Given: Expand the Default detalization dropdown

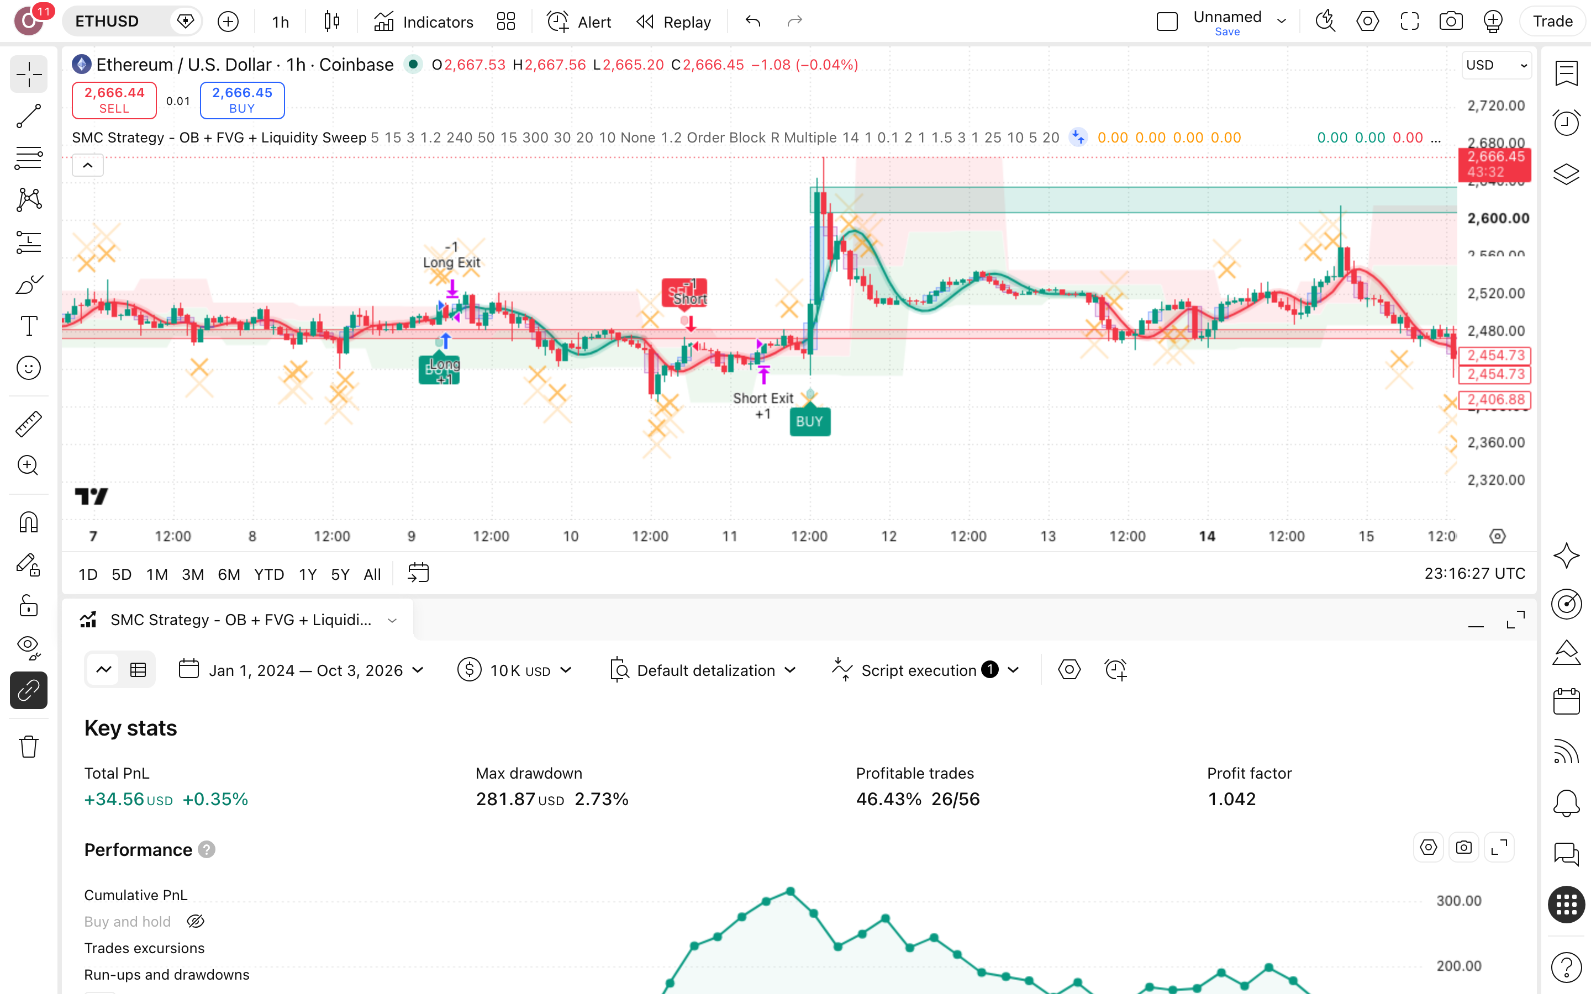Looking at the screenshot, I should (703, 670).
